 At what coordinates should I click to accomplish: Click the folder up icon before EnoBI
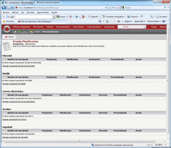pyautogui.click(x=31, y=32)
